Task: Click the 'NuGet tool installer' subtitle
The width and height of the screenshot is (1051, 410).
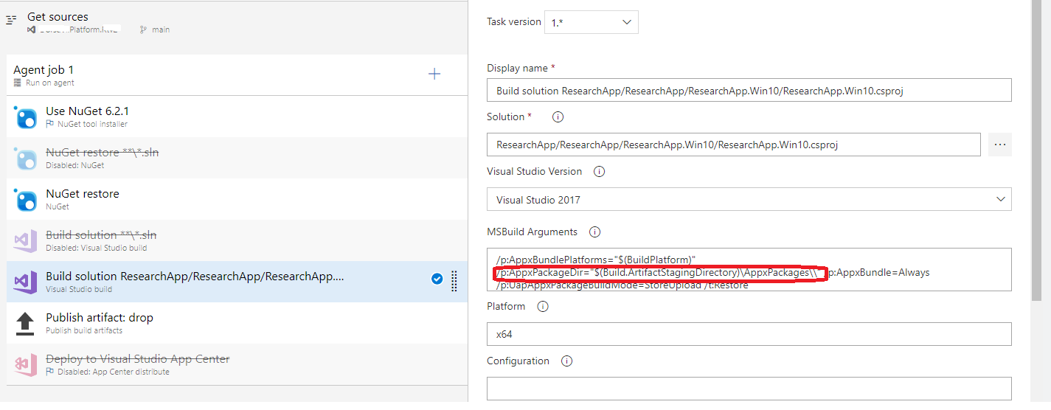Action: (x=92, y=124)
